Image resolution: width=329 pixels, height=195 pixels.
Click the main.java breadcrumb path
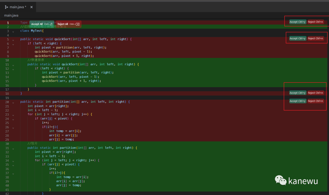coord(11,15)
